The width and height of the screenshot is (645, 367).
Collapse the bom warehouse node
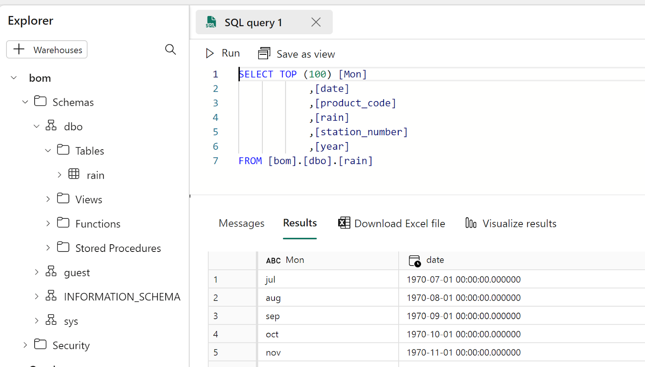coord(14,77)
